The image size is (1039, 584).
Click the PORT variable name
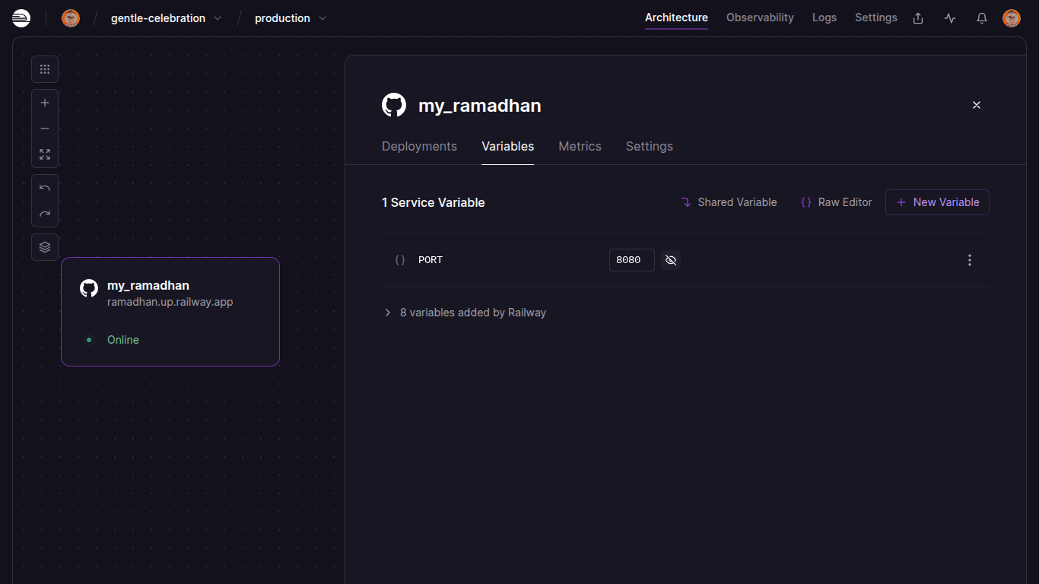tap(431, 260)
